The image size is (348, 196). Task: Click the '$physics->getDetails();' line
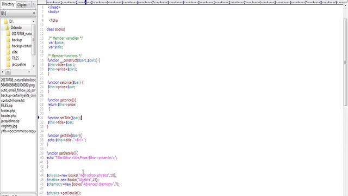64,193
